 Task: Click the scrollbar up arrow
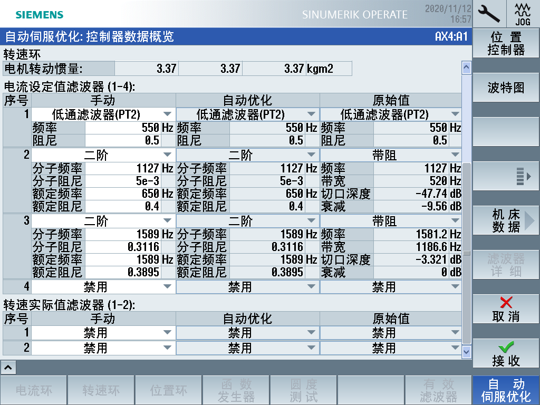click(466, 67)
